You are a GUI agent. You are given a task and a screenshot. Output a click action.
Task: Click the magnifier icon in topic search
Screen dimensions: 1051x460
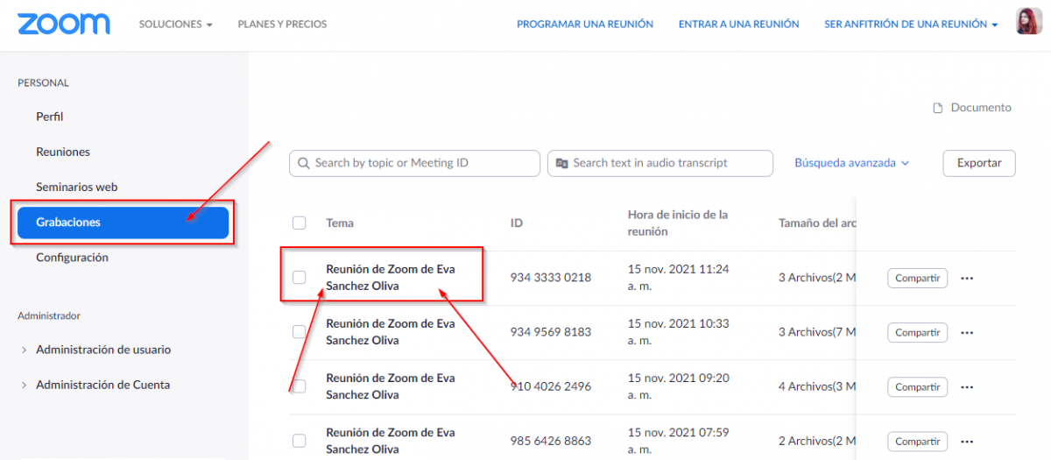(304, 163)
